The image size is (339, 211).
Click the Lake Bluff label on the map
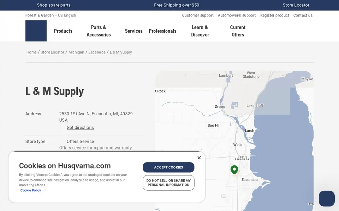[255, 105]
